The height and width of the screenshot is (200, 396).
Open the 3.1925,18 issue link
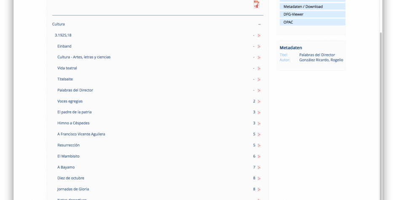[63, 35]
